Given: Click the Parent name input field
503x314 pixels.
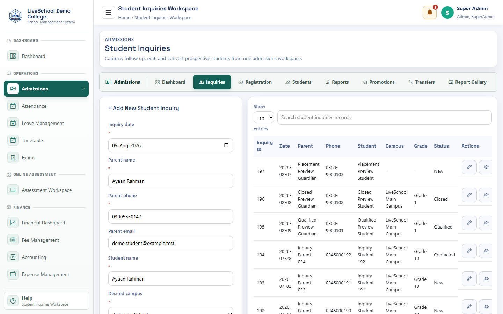Looking at the screenshot, I should click(171, 181).
